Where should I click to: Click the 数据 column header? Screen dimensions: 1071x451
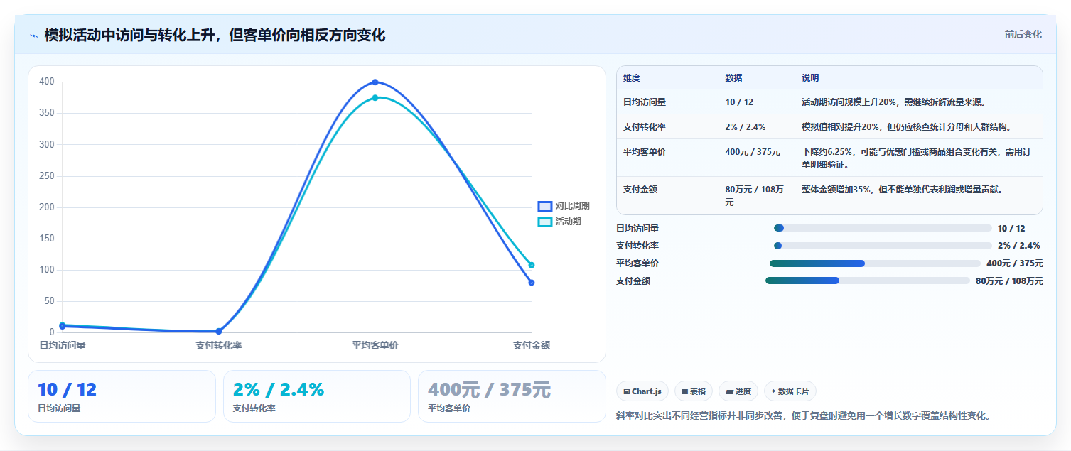click(x=734, y=78)
